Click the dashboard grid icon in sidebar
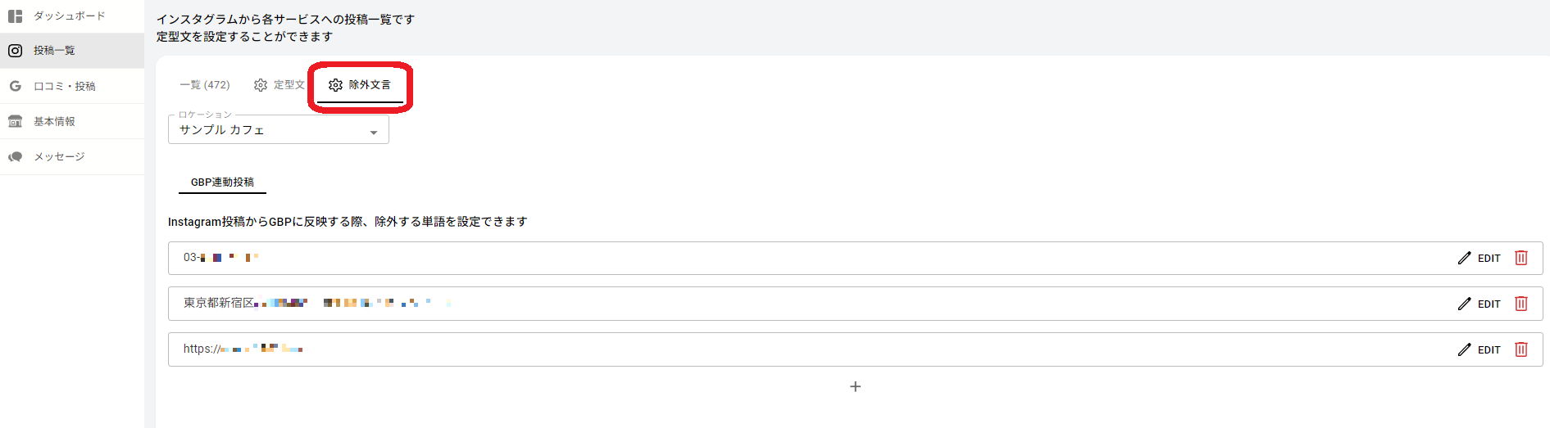1550x428 pixels. pyautogui.click(x=15, y=16)
